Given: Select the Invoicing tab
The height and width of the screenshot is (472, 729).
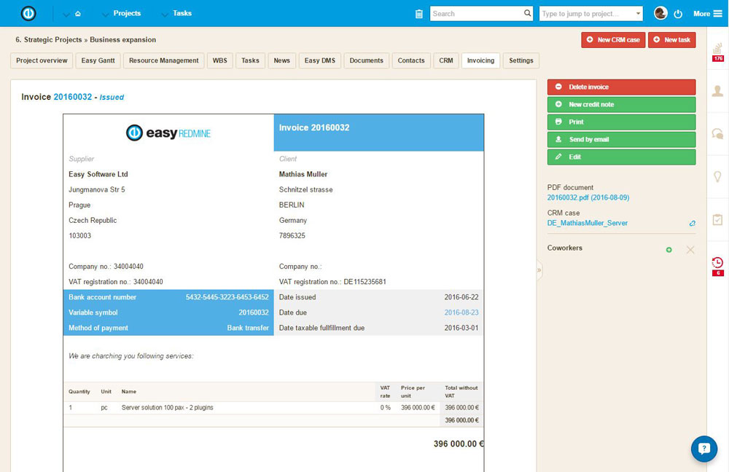Looking at the screenshot, I should pyautogui.click(x=480, y=60).
